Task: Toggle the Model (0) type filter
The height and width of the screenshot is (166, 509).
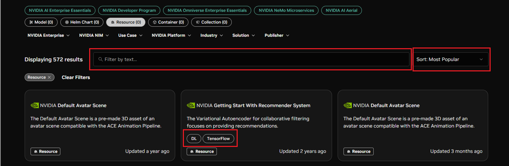Action: pyautogui.click(x=41, y=22)
